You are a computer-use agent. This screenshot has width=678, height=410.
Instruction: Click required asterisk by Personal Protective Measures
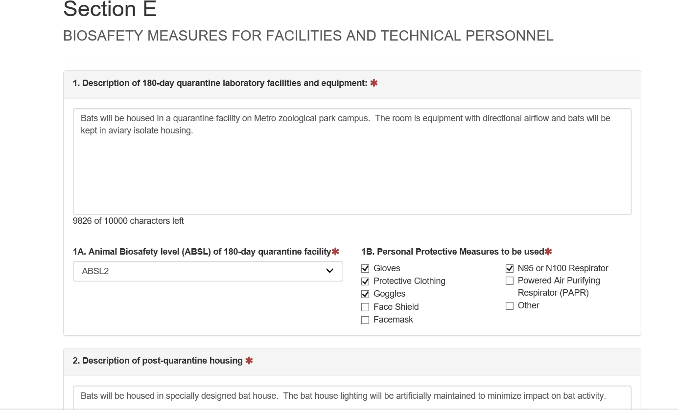pyautogui.click(x=548, y=252)
